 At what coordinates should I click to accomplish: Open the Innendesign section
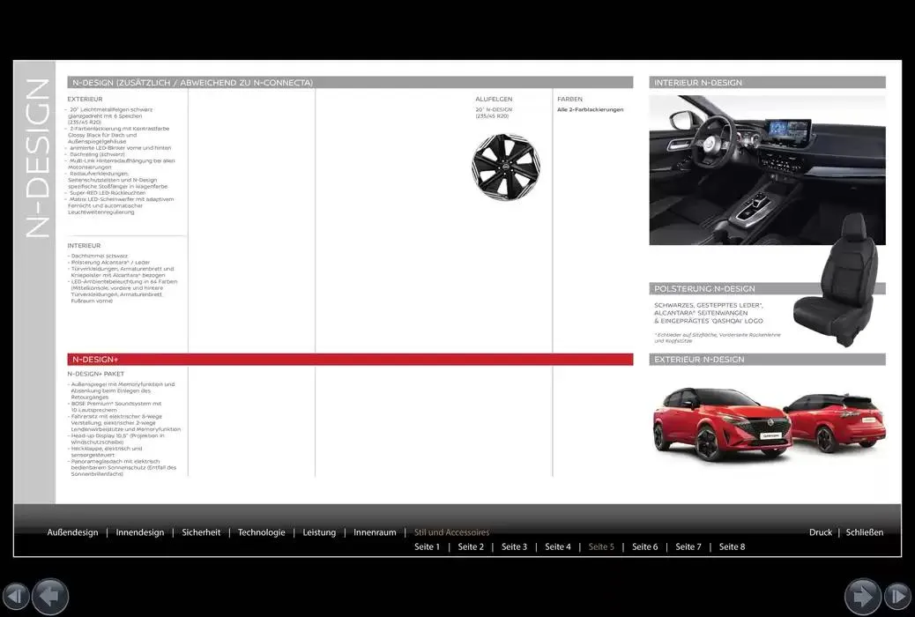[140, 532]
